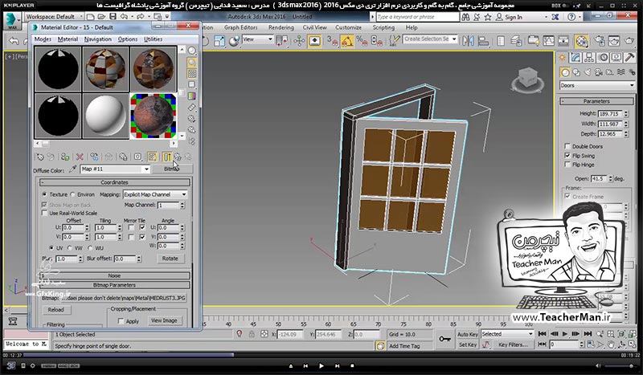Toggle Material Editor Backlight icon

(x=191, y=63)
